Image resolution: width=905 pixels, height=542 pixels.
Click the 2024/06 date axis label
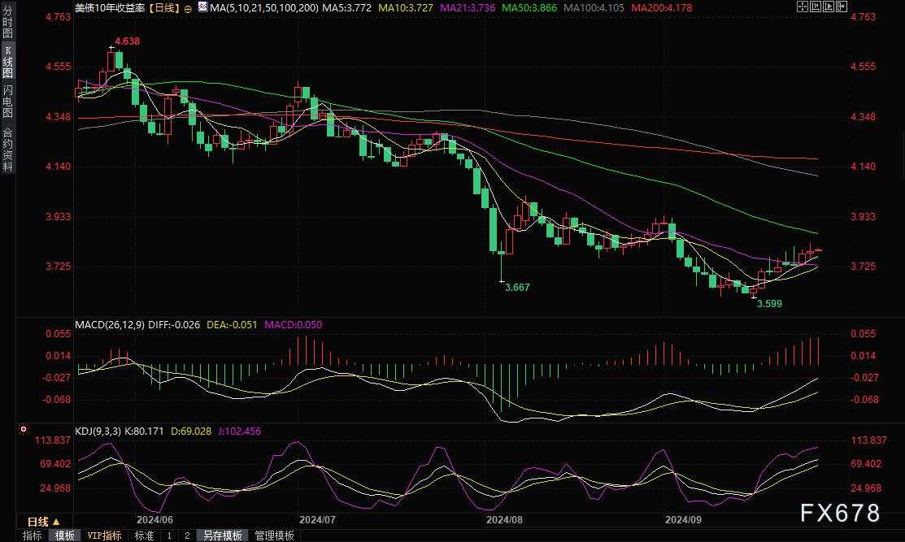pos(154,519)
